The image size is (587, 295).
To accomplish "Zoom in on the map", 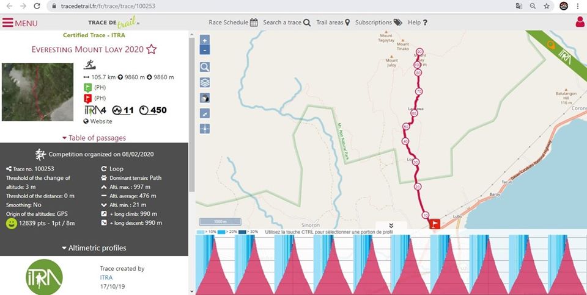I will [205, 40].
